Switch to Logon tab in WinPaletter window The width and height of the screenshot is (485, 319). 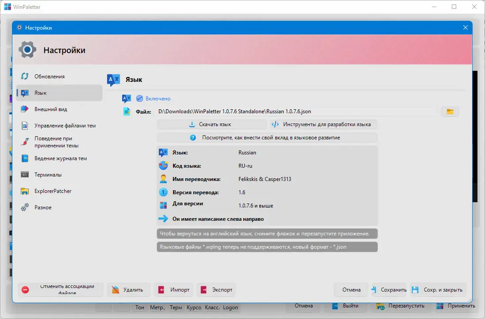(231, 307)
